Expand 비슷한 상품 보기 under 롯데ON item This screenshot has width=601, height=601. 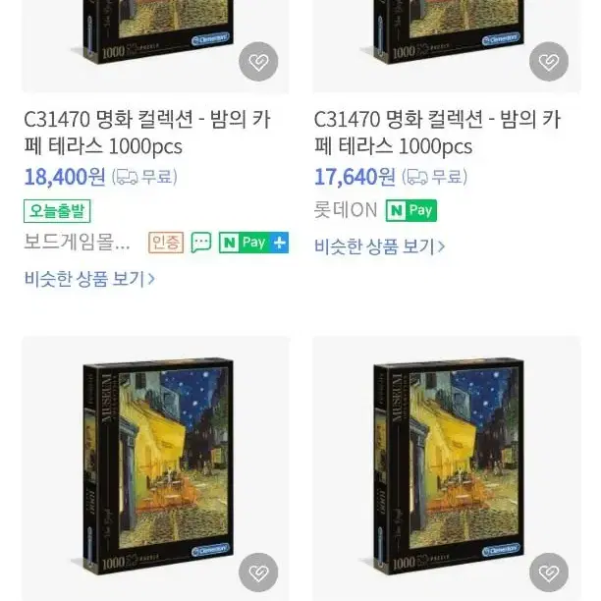point(379,246)
